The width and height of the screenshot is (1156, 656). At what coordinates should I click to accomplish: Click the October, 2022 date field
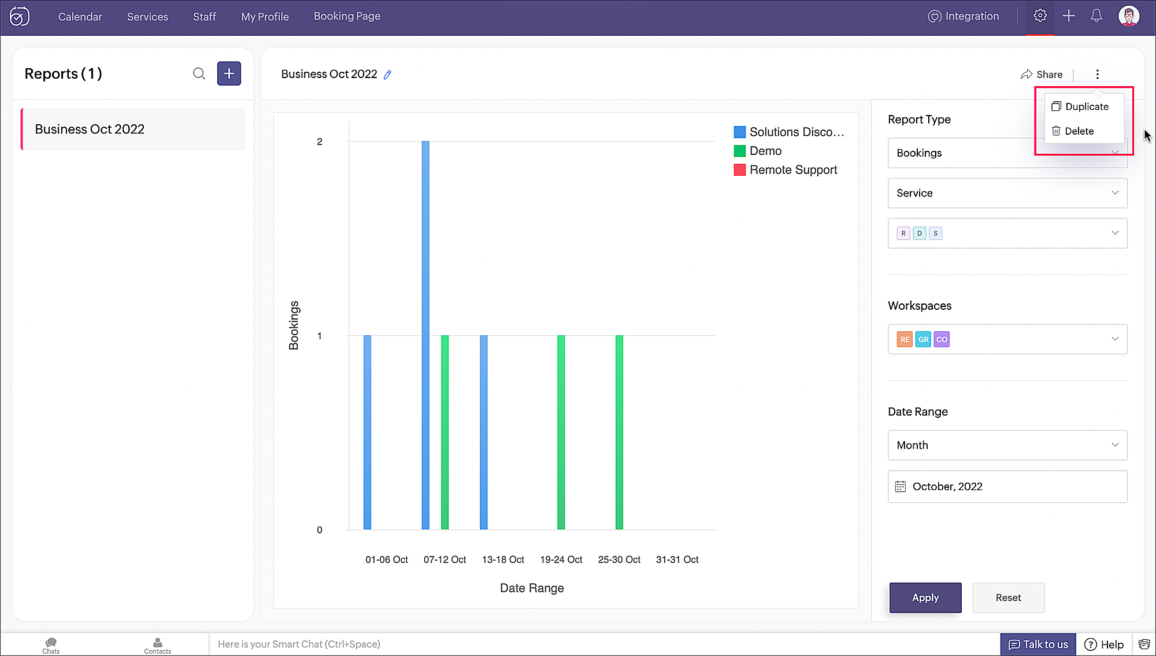pyautogui.click(x=1007, y=487)
